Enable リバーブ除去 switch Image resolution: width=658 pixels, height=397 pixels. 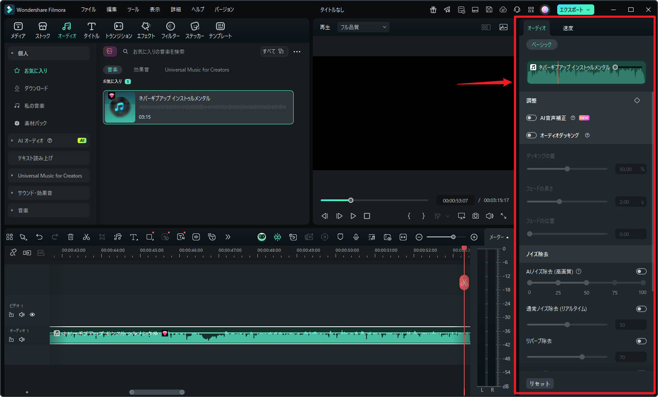(641, 341)
